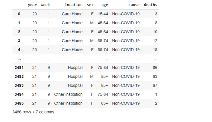Select 'Care Home' cell in row 2

(72, 32)
